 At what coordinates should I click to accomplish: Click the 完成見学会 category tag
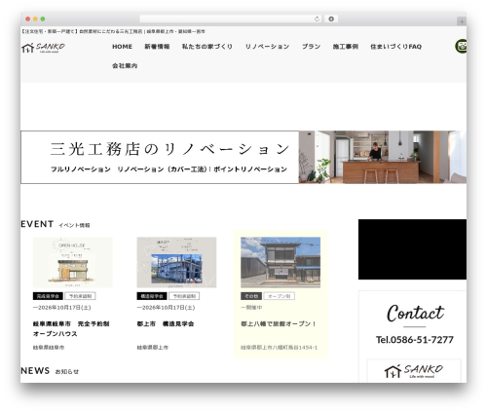[48, 296]
